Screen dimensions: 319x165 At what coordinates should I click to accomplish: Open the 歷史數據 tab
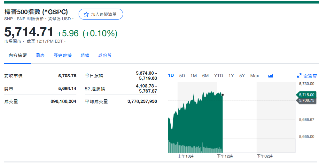coord(63,55)
